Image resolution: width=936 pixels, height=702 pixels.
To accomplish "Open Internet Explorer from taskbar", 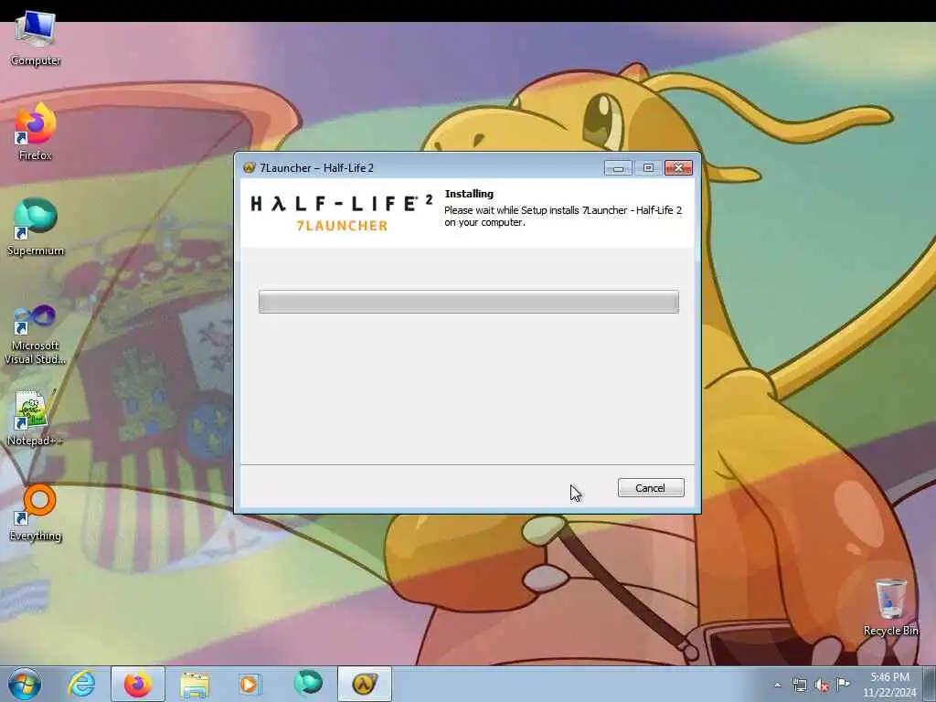I will pyautogui.click(x=81, y=684).
